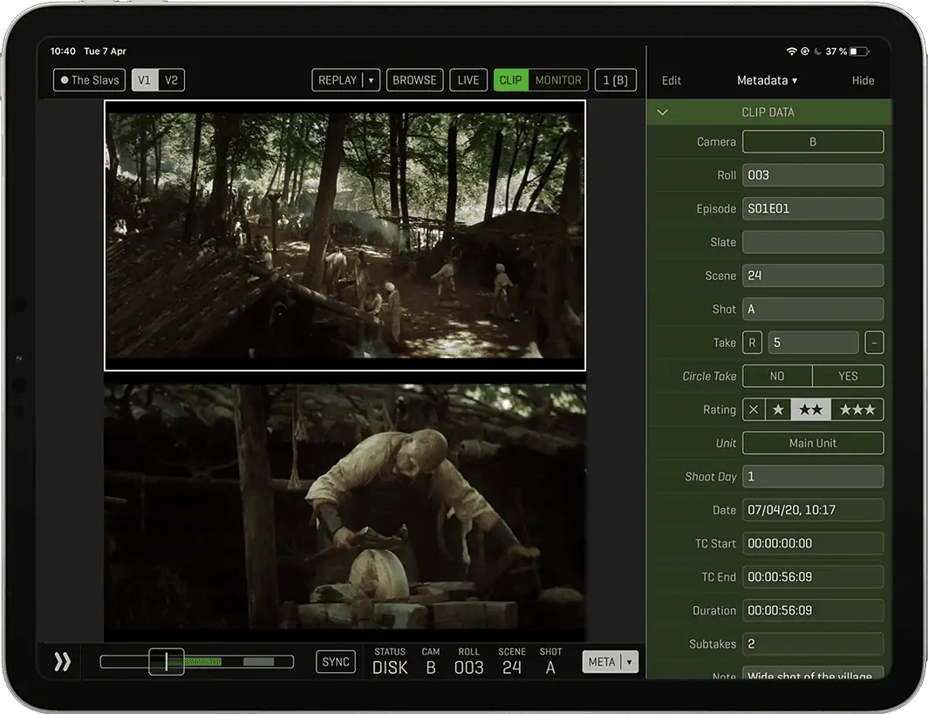Image resolution: width=928 pixels, height=714 pixels.
Task: Click the TC Start field
Action: [813, 543]
